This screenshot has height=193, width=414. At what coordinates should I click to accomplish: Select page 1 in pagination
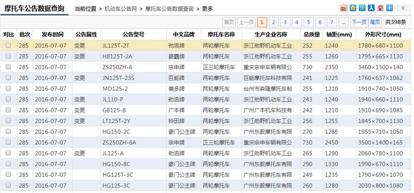pos(262,23)
